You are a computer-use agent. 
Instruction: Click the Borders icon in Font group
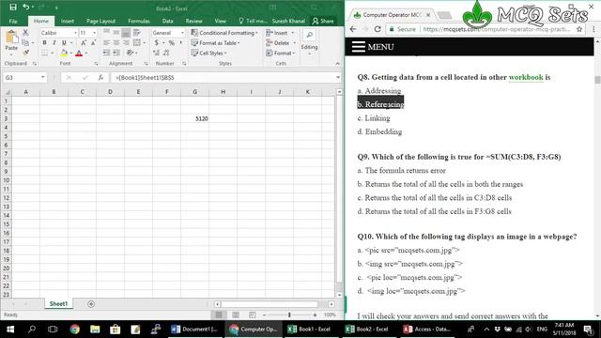[45, 53]
